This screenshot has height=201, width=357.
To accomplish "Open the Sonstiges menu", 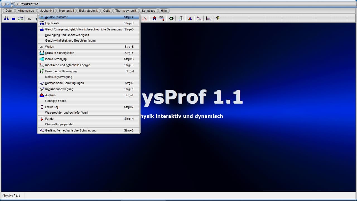I will coord(149,11).
